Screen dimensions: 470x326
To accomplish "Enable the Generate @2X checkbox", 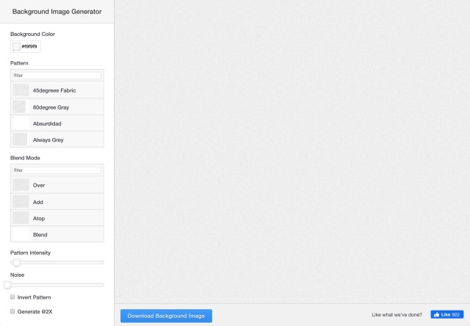I will click(x=12, y=311).
